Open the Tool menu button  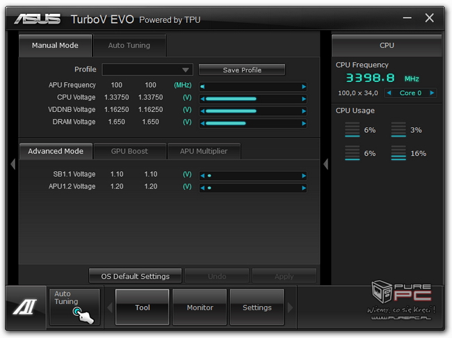click(x=142, y=307)
